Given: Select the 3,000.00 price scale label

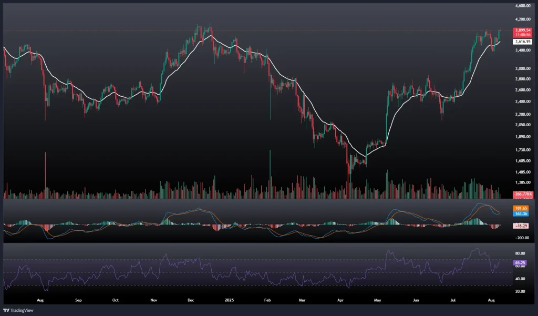Looking at the screenshot, I should pyautogui.click(x=523, y=68).
